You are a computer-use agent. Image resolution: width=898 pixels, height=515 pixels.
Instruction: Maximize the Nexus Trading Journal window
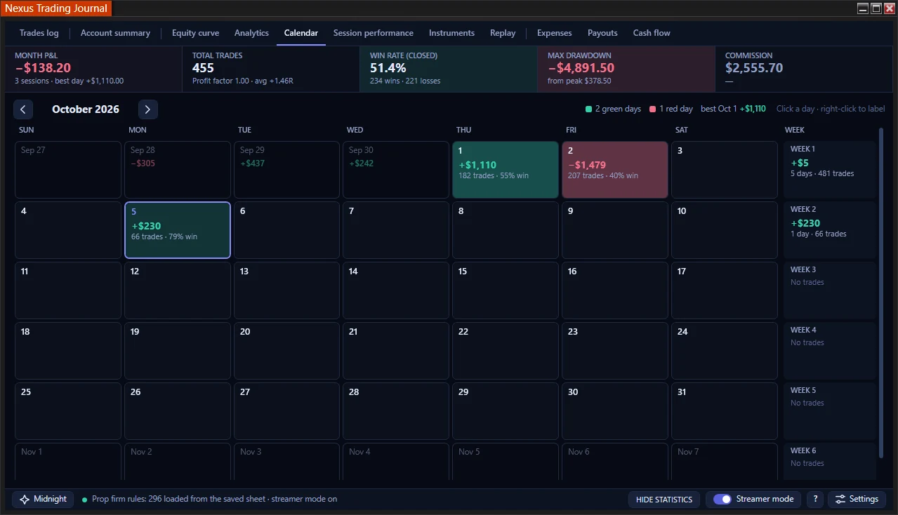point(876,8)
